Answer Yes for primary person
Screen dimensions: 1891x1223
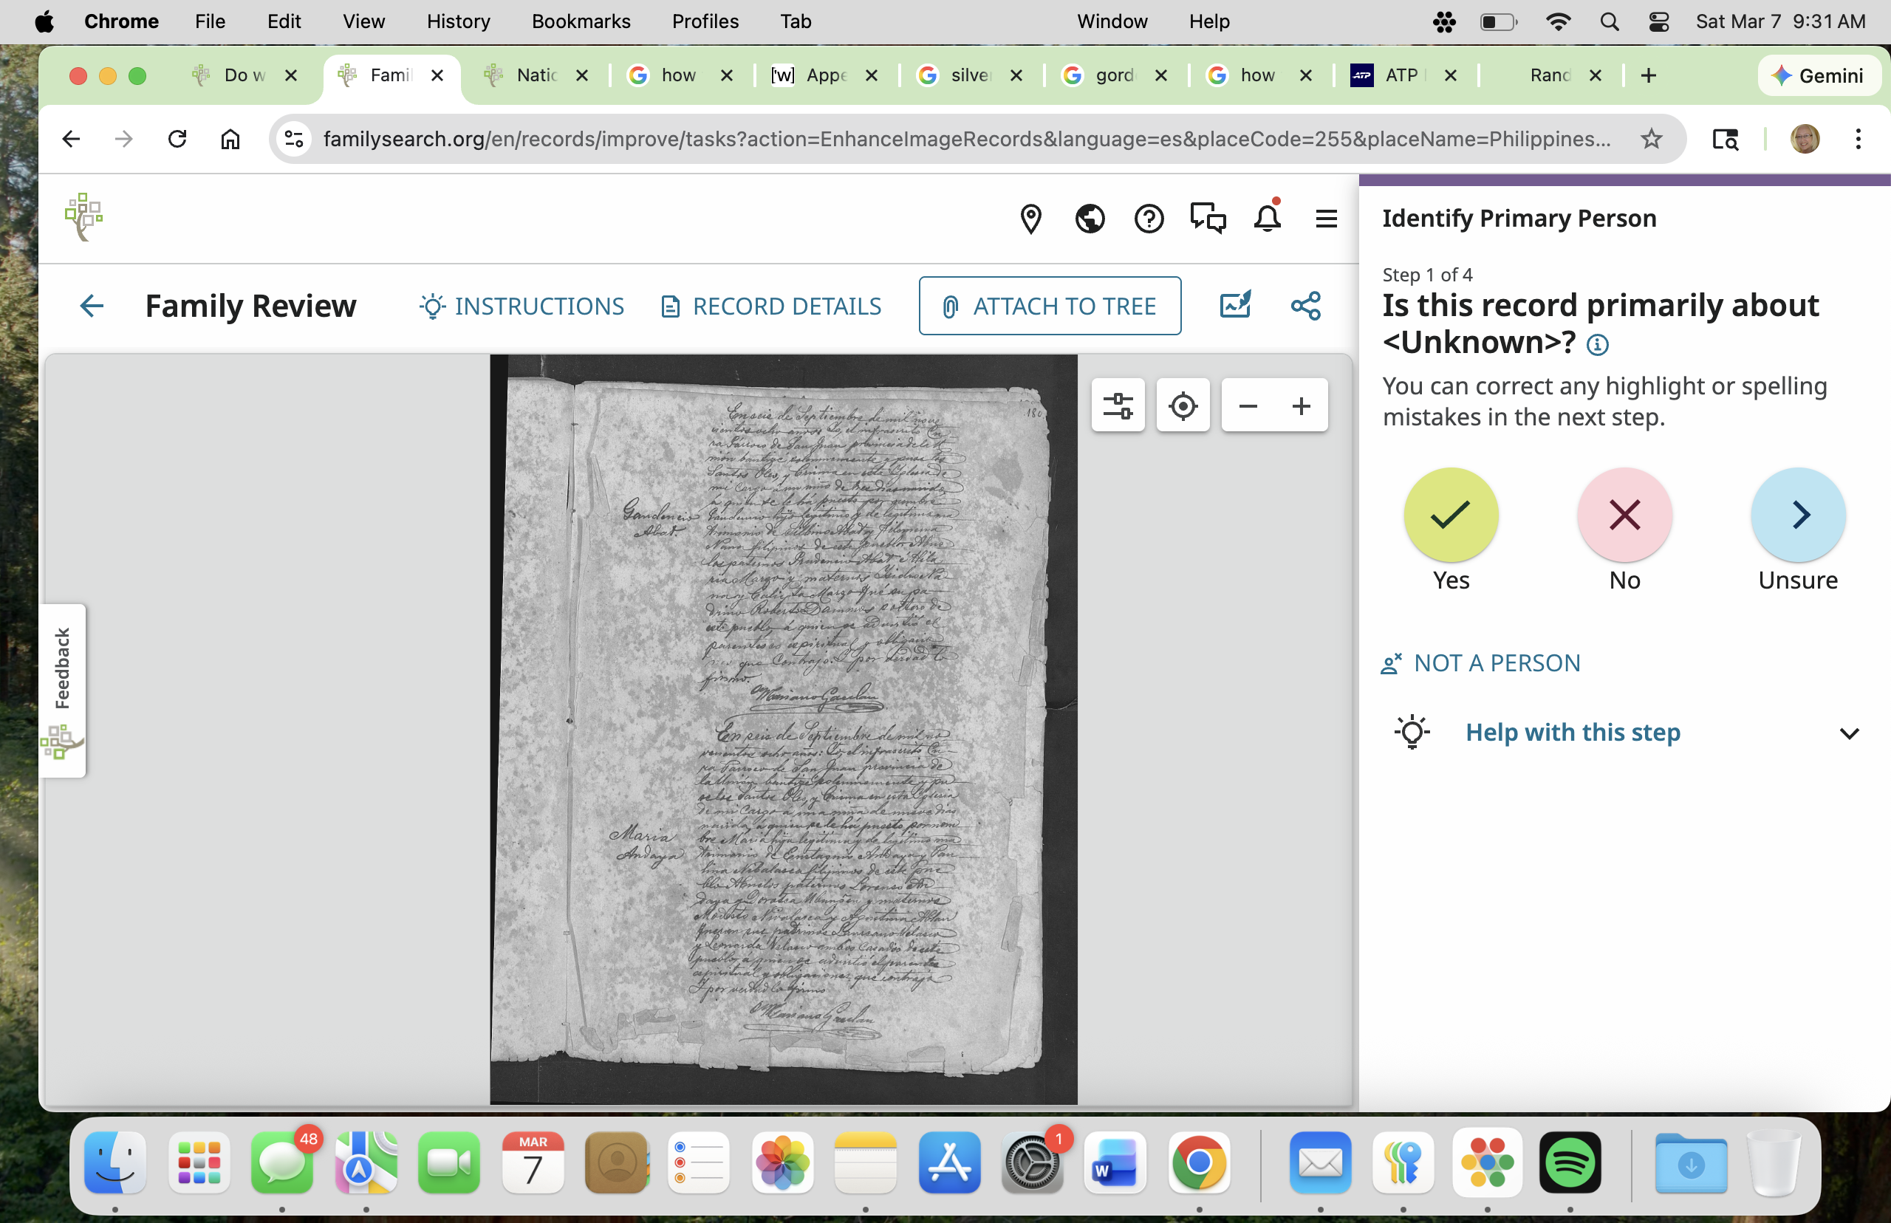[x=1450, y=515]
